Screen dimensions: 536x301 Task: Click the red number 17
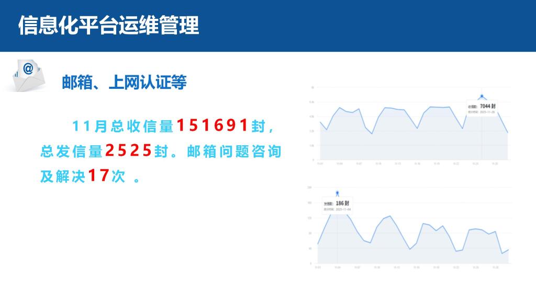pos(98,176)
